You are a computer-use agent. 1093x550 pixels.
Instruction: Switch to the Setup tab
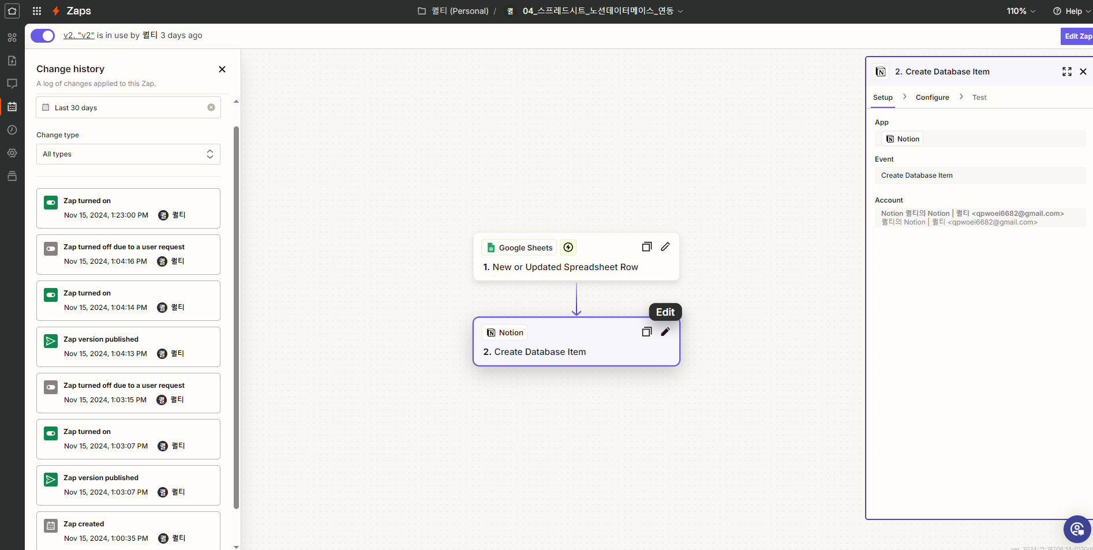point(883,98)
